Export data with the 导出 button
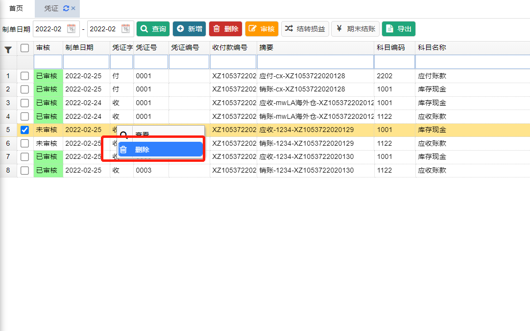 pos(398,29)
